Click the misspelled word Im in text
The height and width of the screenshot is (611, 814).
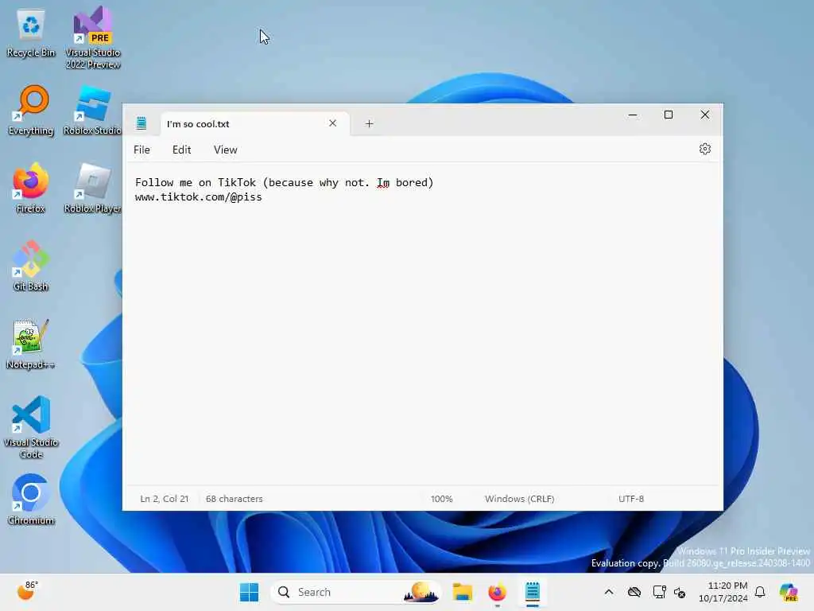[383, 183]
